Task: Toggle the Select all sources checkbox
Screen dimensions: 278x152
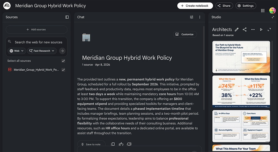Action: click(63, 61)
